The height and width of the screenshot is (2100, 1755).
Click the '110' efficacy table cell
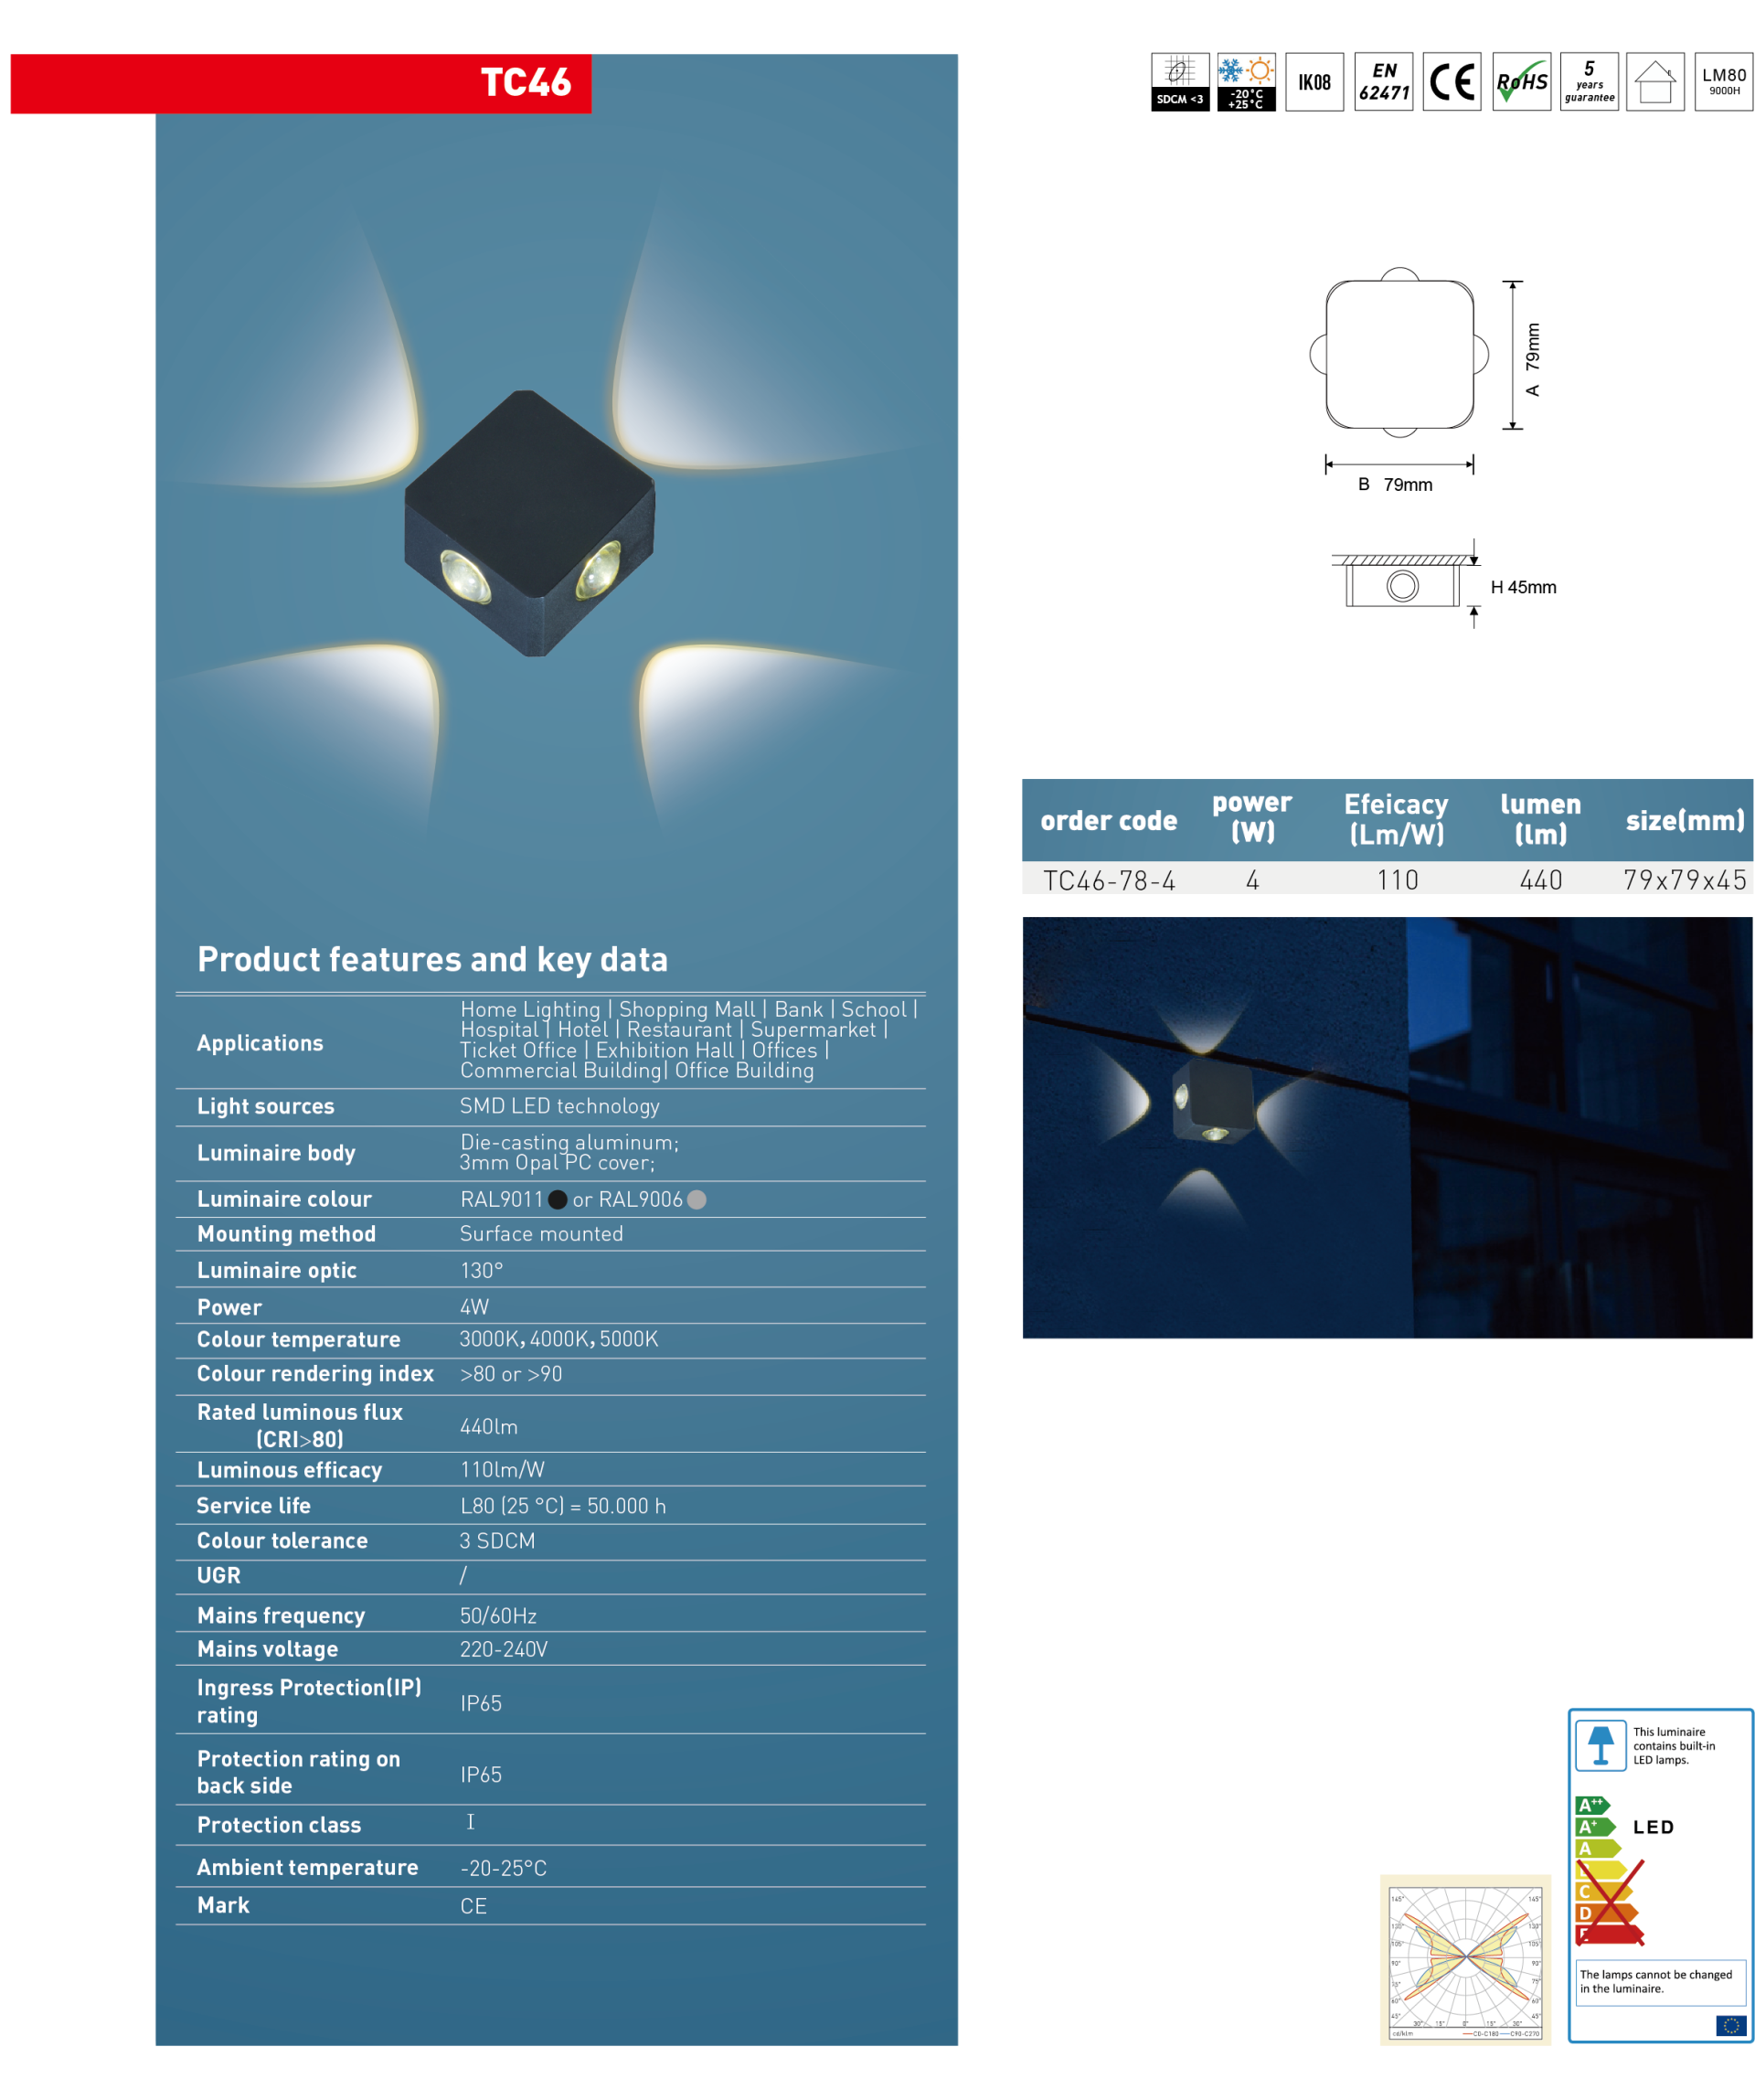tap(1397, 880)
